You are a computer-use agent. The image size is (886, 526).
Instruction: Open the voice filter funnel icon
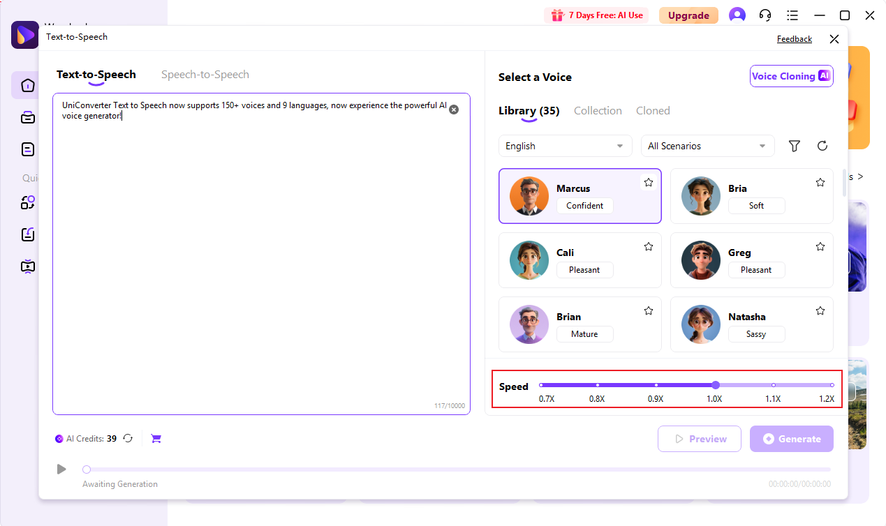(x=794, y=146)
